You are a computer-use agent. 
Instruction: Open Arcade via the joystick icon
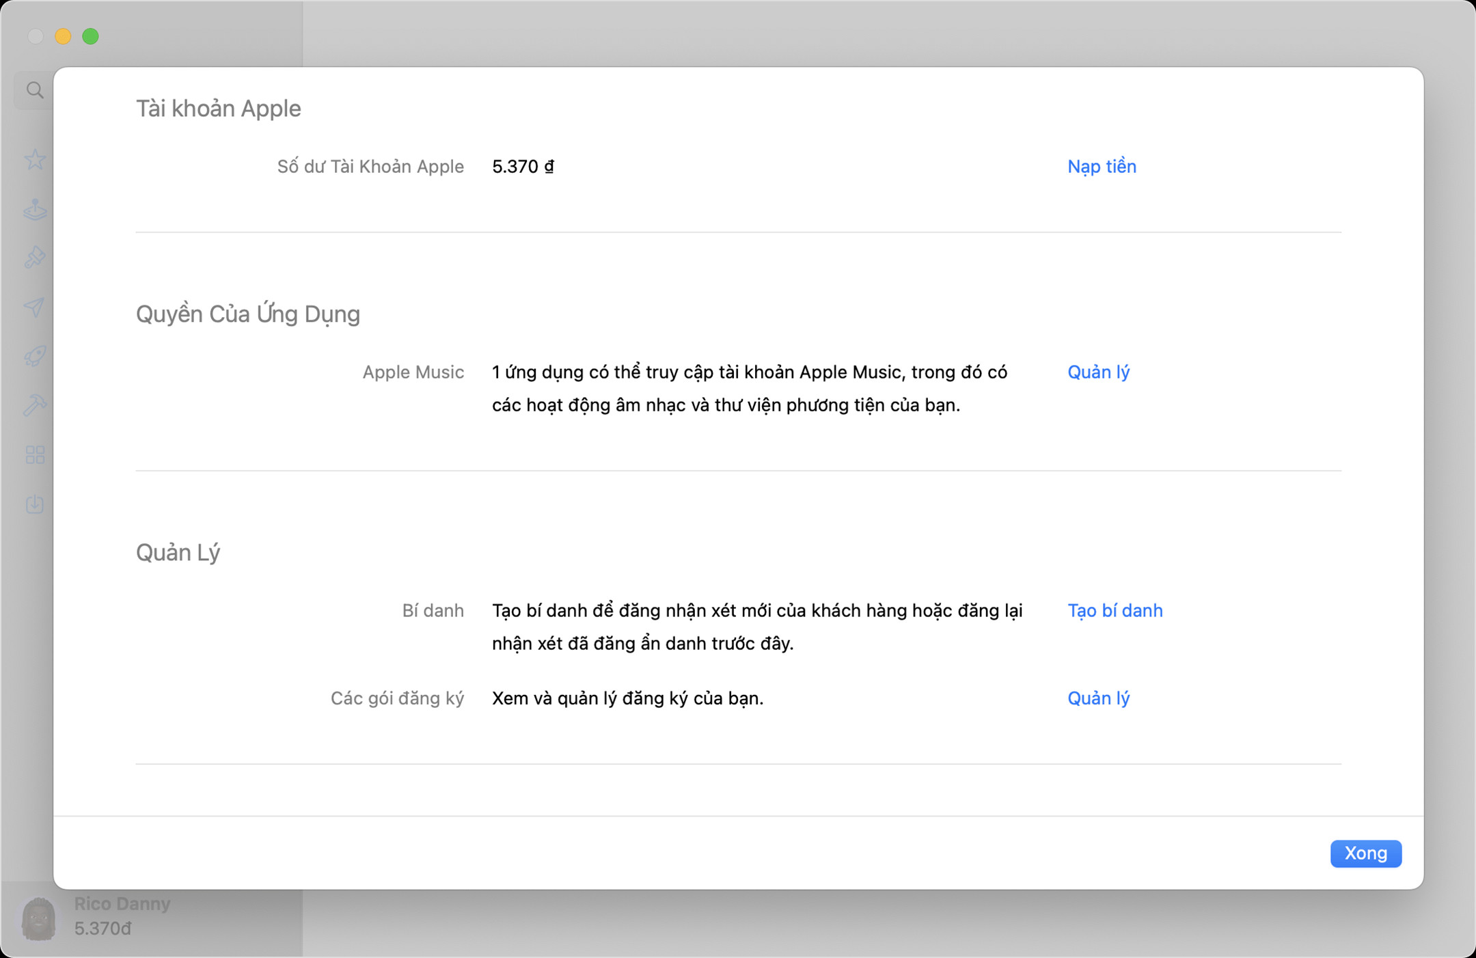(x=34, y=210)
